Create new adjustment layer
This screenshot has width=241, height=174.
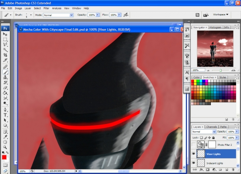[x=214, y=170]
